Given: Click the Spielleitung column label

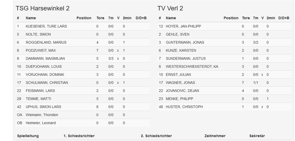Looking at the screenshot, I should 28,136.
